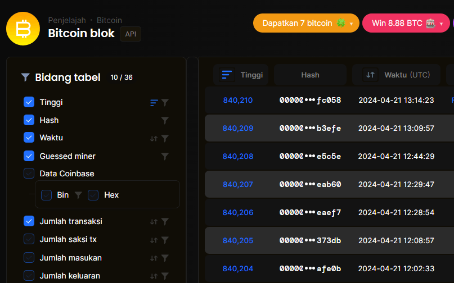Click sort arrows icon beside Jumlah transaksi
The height and width of the screenshot is (283, 454).
pos(154,222)
